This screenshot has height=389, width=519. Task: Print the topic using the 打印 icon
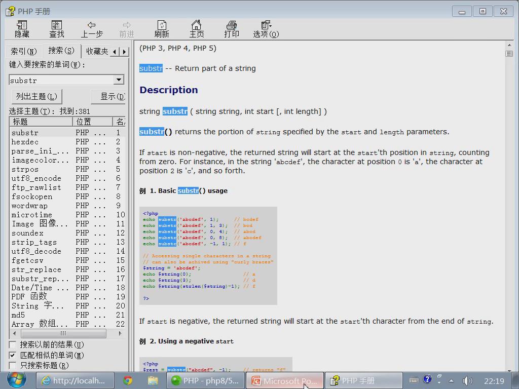[231, 29]
